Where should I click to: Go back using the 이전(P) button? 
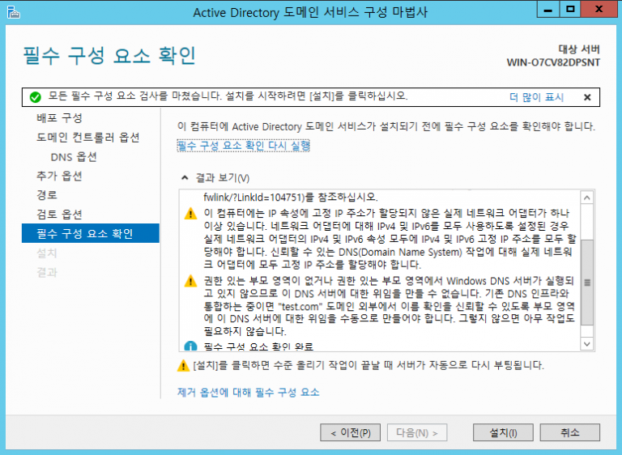click(350, 432)
